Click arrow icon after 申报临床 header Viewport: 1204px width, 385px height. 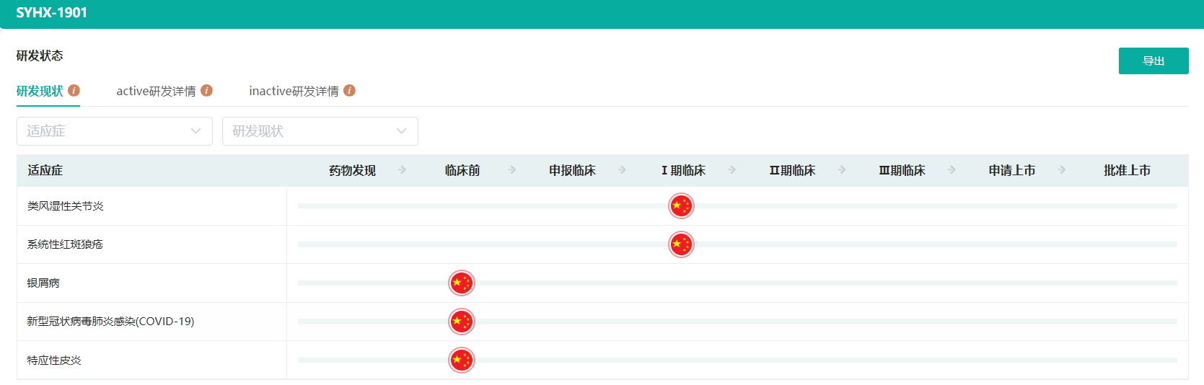(x=623, y=170)
